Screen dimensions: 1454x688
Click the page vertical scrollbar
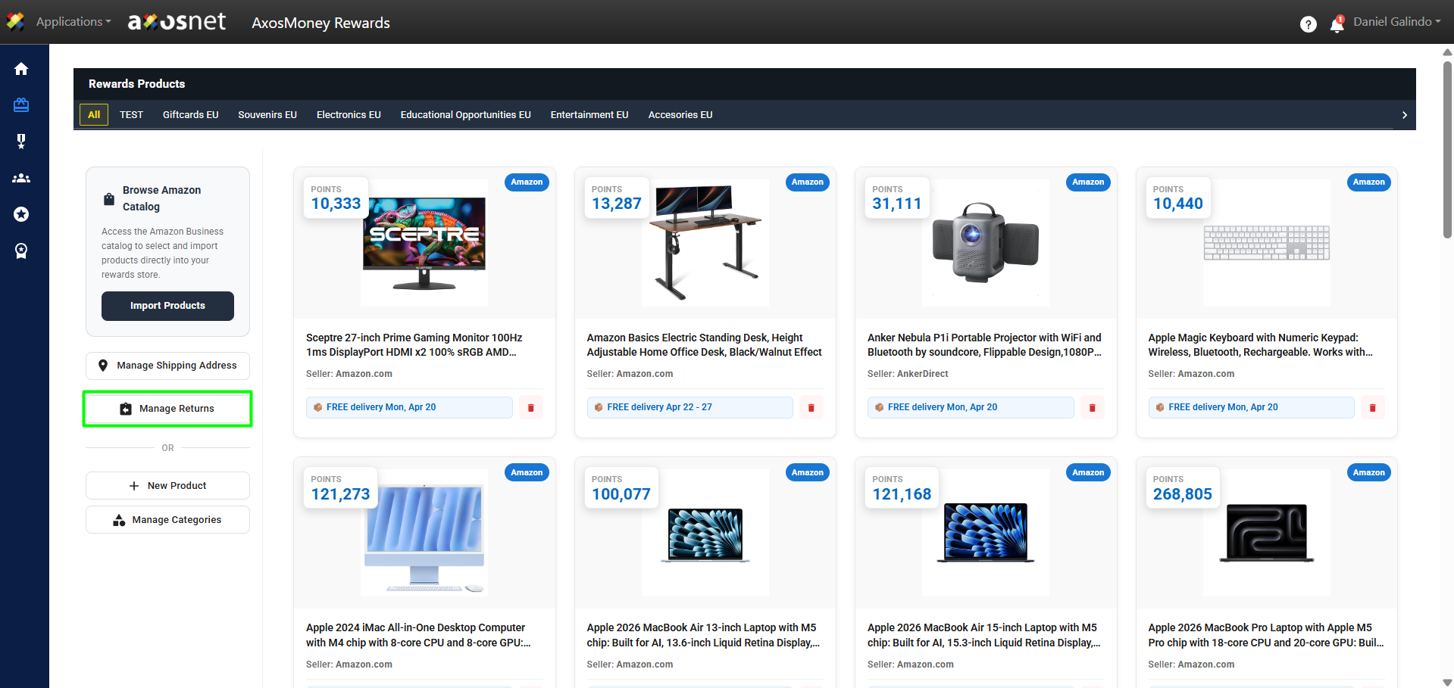[1447, 151]
